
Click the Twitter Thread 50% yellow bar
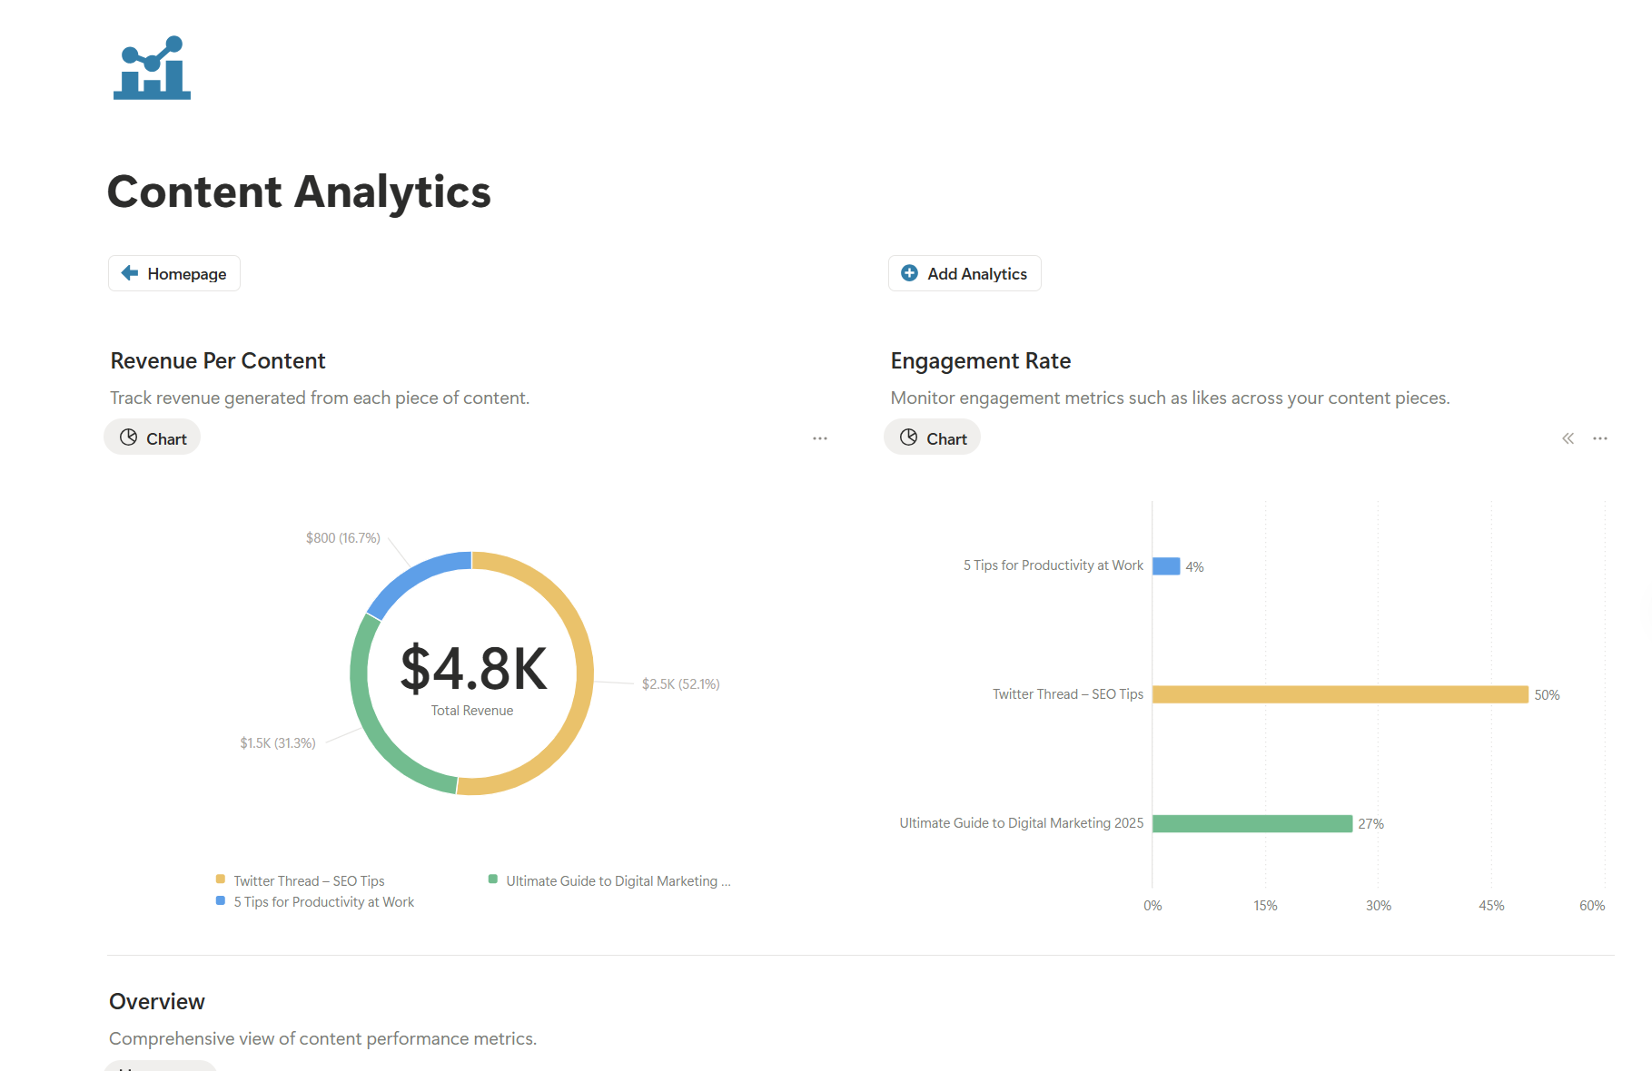point(1340,694)
